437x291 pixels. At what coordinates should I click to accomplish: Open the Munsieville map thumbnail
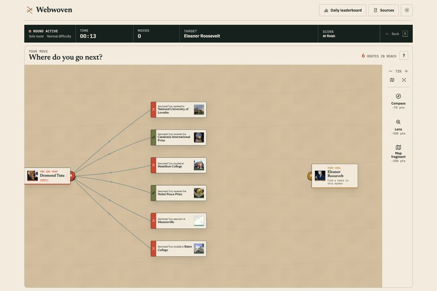(x=199, y=221)
